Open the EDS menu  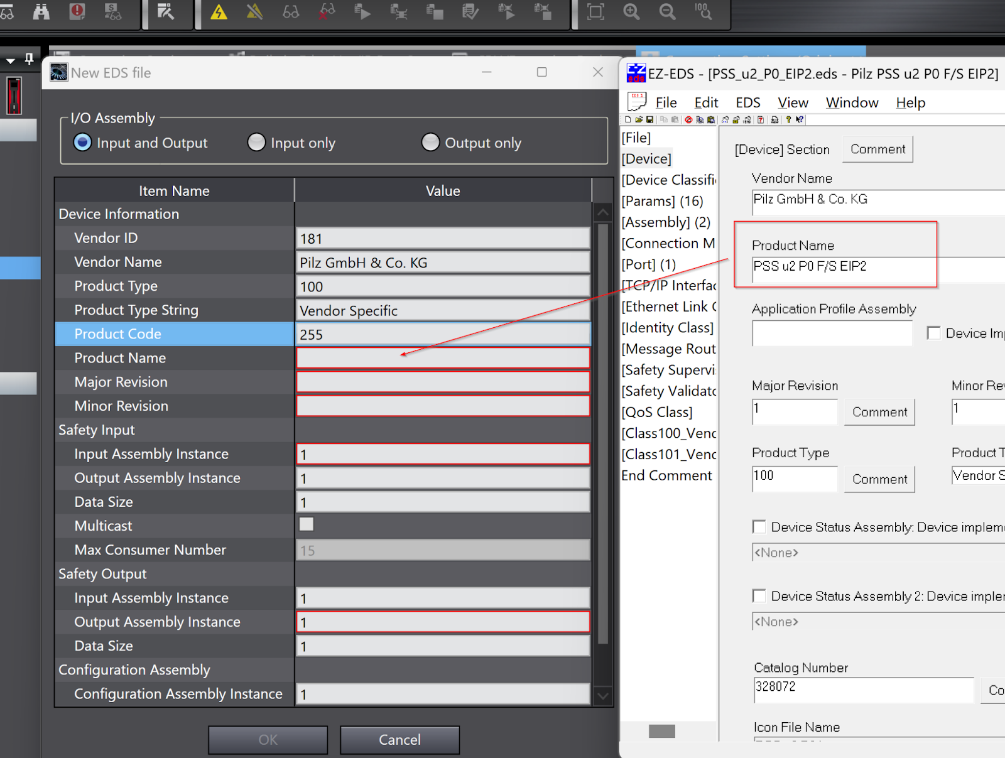click(x=747, y=102)
